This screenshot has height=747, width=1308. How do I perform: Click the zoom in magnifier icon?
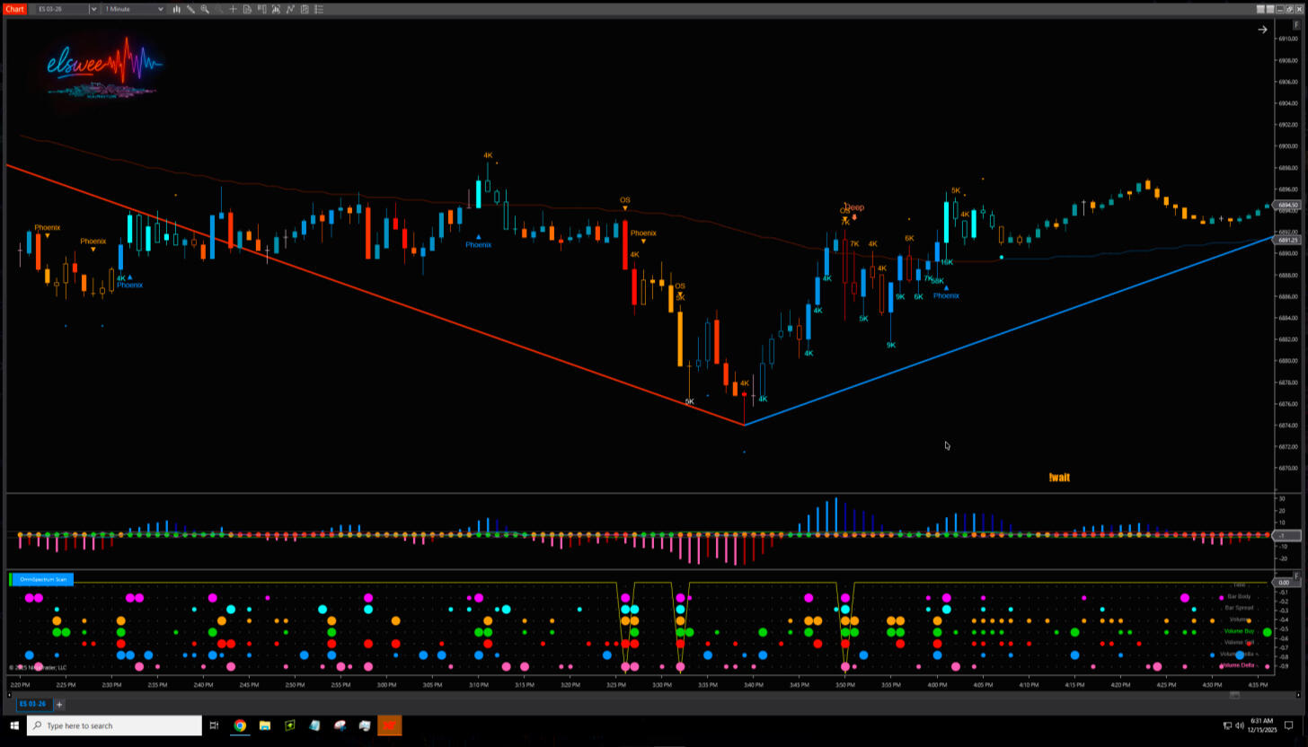205,9
